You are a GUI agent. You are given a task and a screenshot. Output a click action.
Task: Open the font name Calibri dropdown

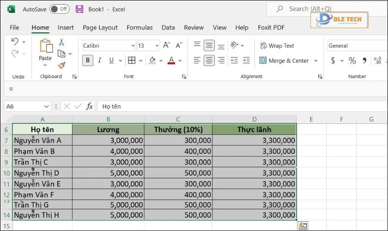click(x=133, y=46)
